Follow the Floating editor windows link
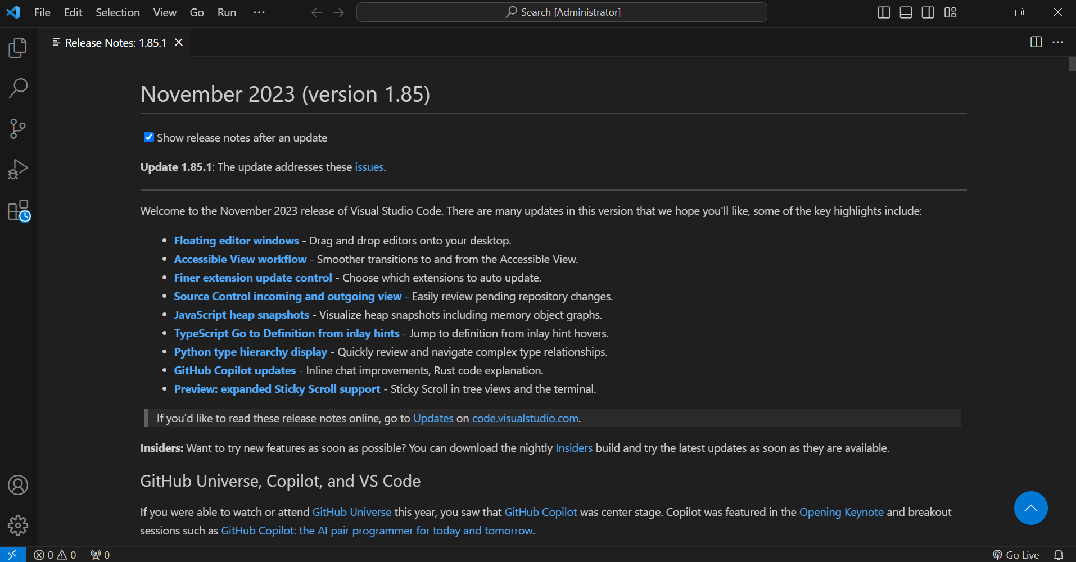This screenshot has width=1076, height=562. pos(236,240)
